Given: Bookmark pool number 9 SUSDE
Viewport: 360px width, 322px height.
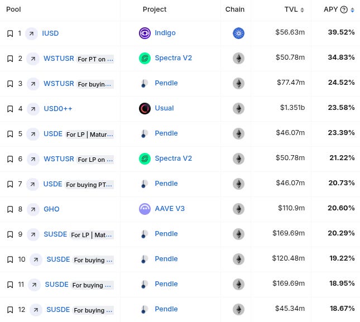Looking at the screenshot, I should [x=10, y=234].
